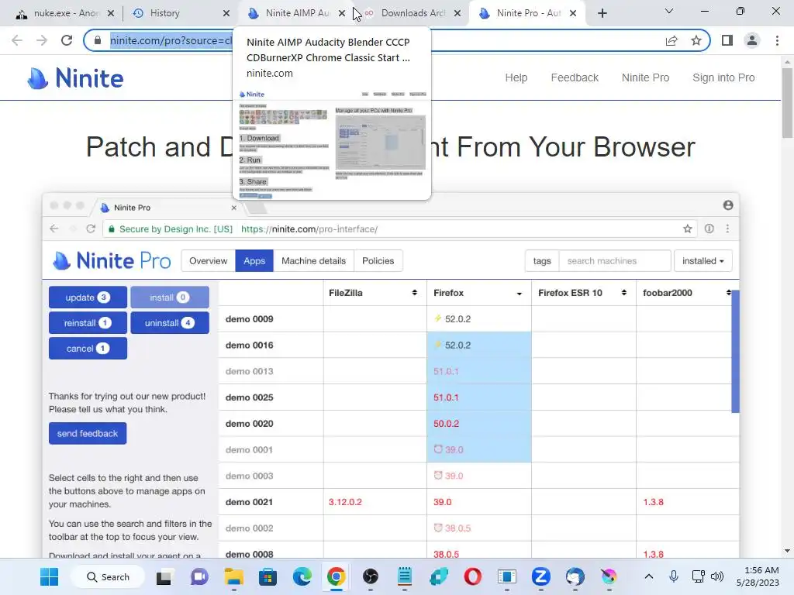Click the demo 0025 row label
This screenshot has width=794, height=595.
tap(249, 397)
